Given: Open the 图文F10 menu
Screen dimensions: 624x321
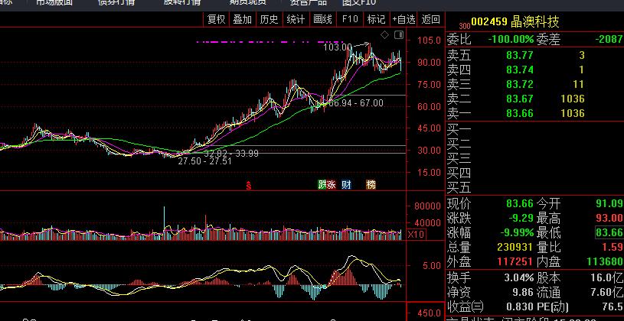Looking at the screenshot, I should click(358, 2).
